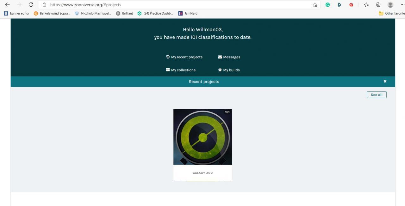The height and width of the screenshot is (206, 405).
Task: Open the JamNerd bookmark
Action: (x=188, y=13)
